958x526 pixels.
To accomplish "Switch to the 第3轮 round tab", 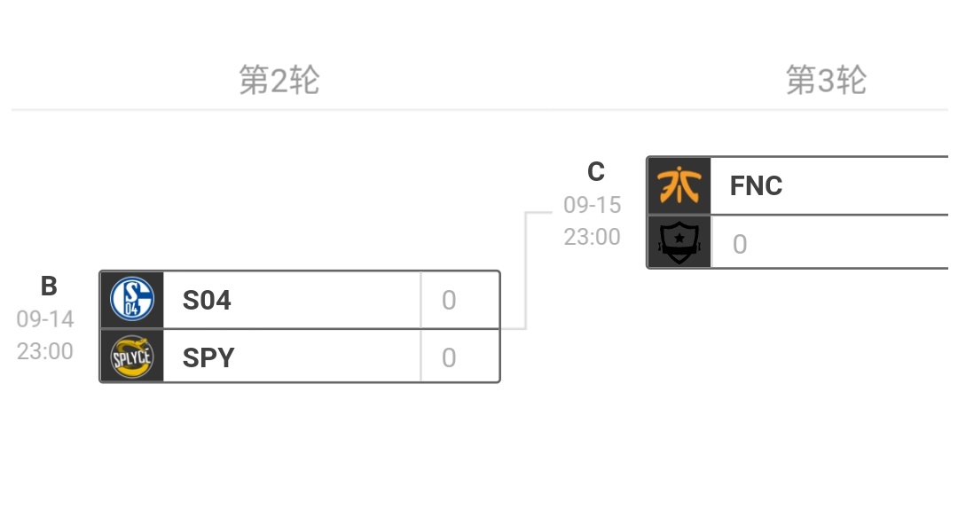I will click(x=826, y=81).
